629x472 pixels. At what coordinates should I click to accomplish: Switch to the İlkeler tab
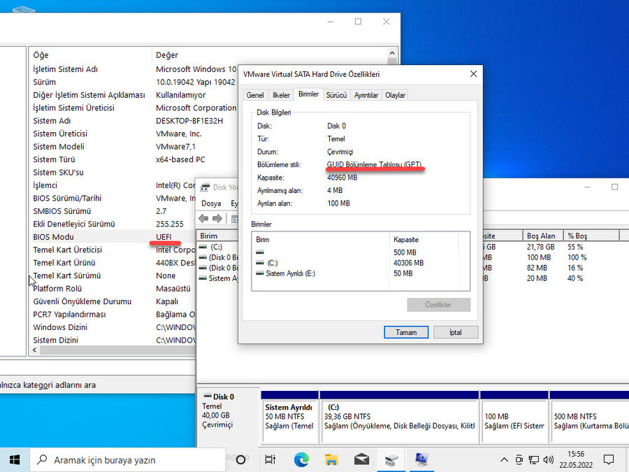point(281,95)
